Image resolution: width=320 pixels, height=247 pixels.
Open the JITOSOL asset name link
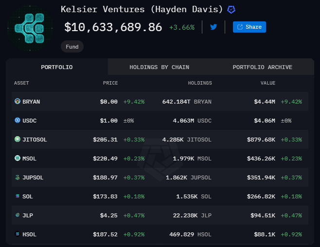coord(35,140)
